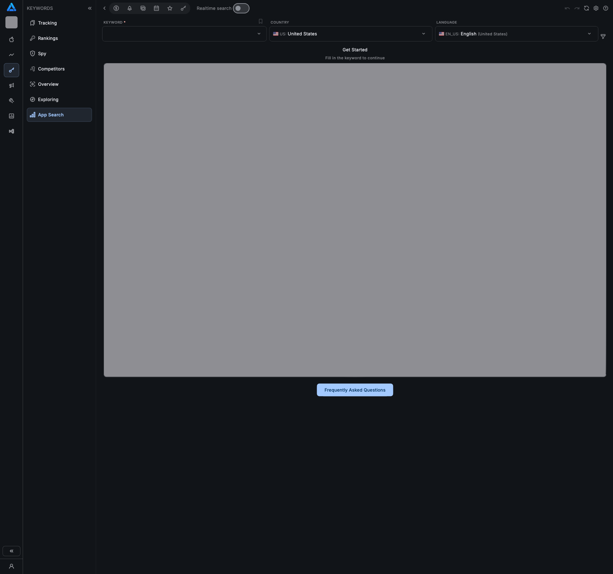613x574 pixels.
Task: Click the bell notifications icon
Action: (x=130, y=8)
